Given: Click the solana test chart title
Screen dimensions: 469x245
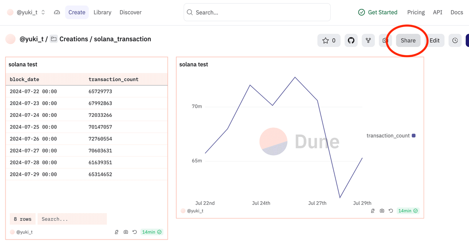Looking at the screenshot, I should 194,64.
